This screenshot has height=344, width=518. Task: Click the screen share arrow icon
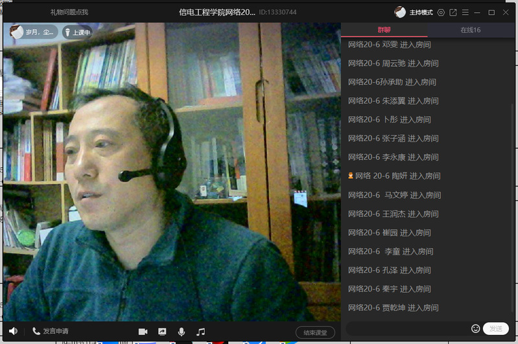[162, 331]
